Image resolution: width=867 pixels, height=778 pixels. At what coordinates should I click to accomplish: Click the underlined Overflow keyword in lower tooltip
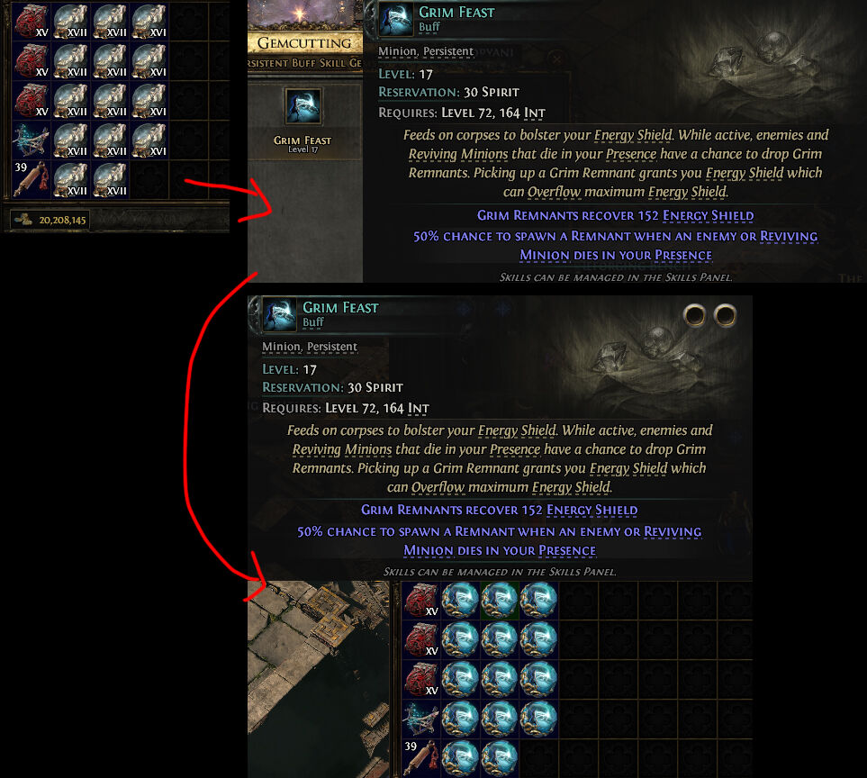(438, 487)
